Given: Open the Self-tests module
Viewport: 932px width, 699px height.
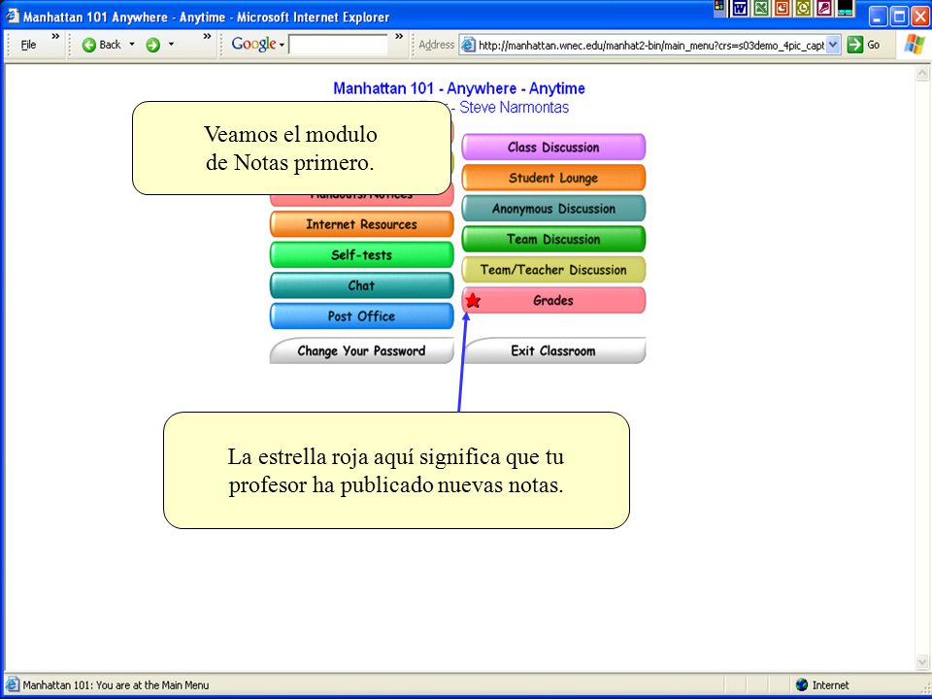Looking at the screenshot, I should point(361,255).
